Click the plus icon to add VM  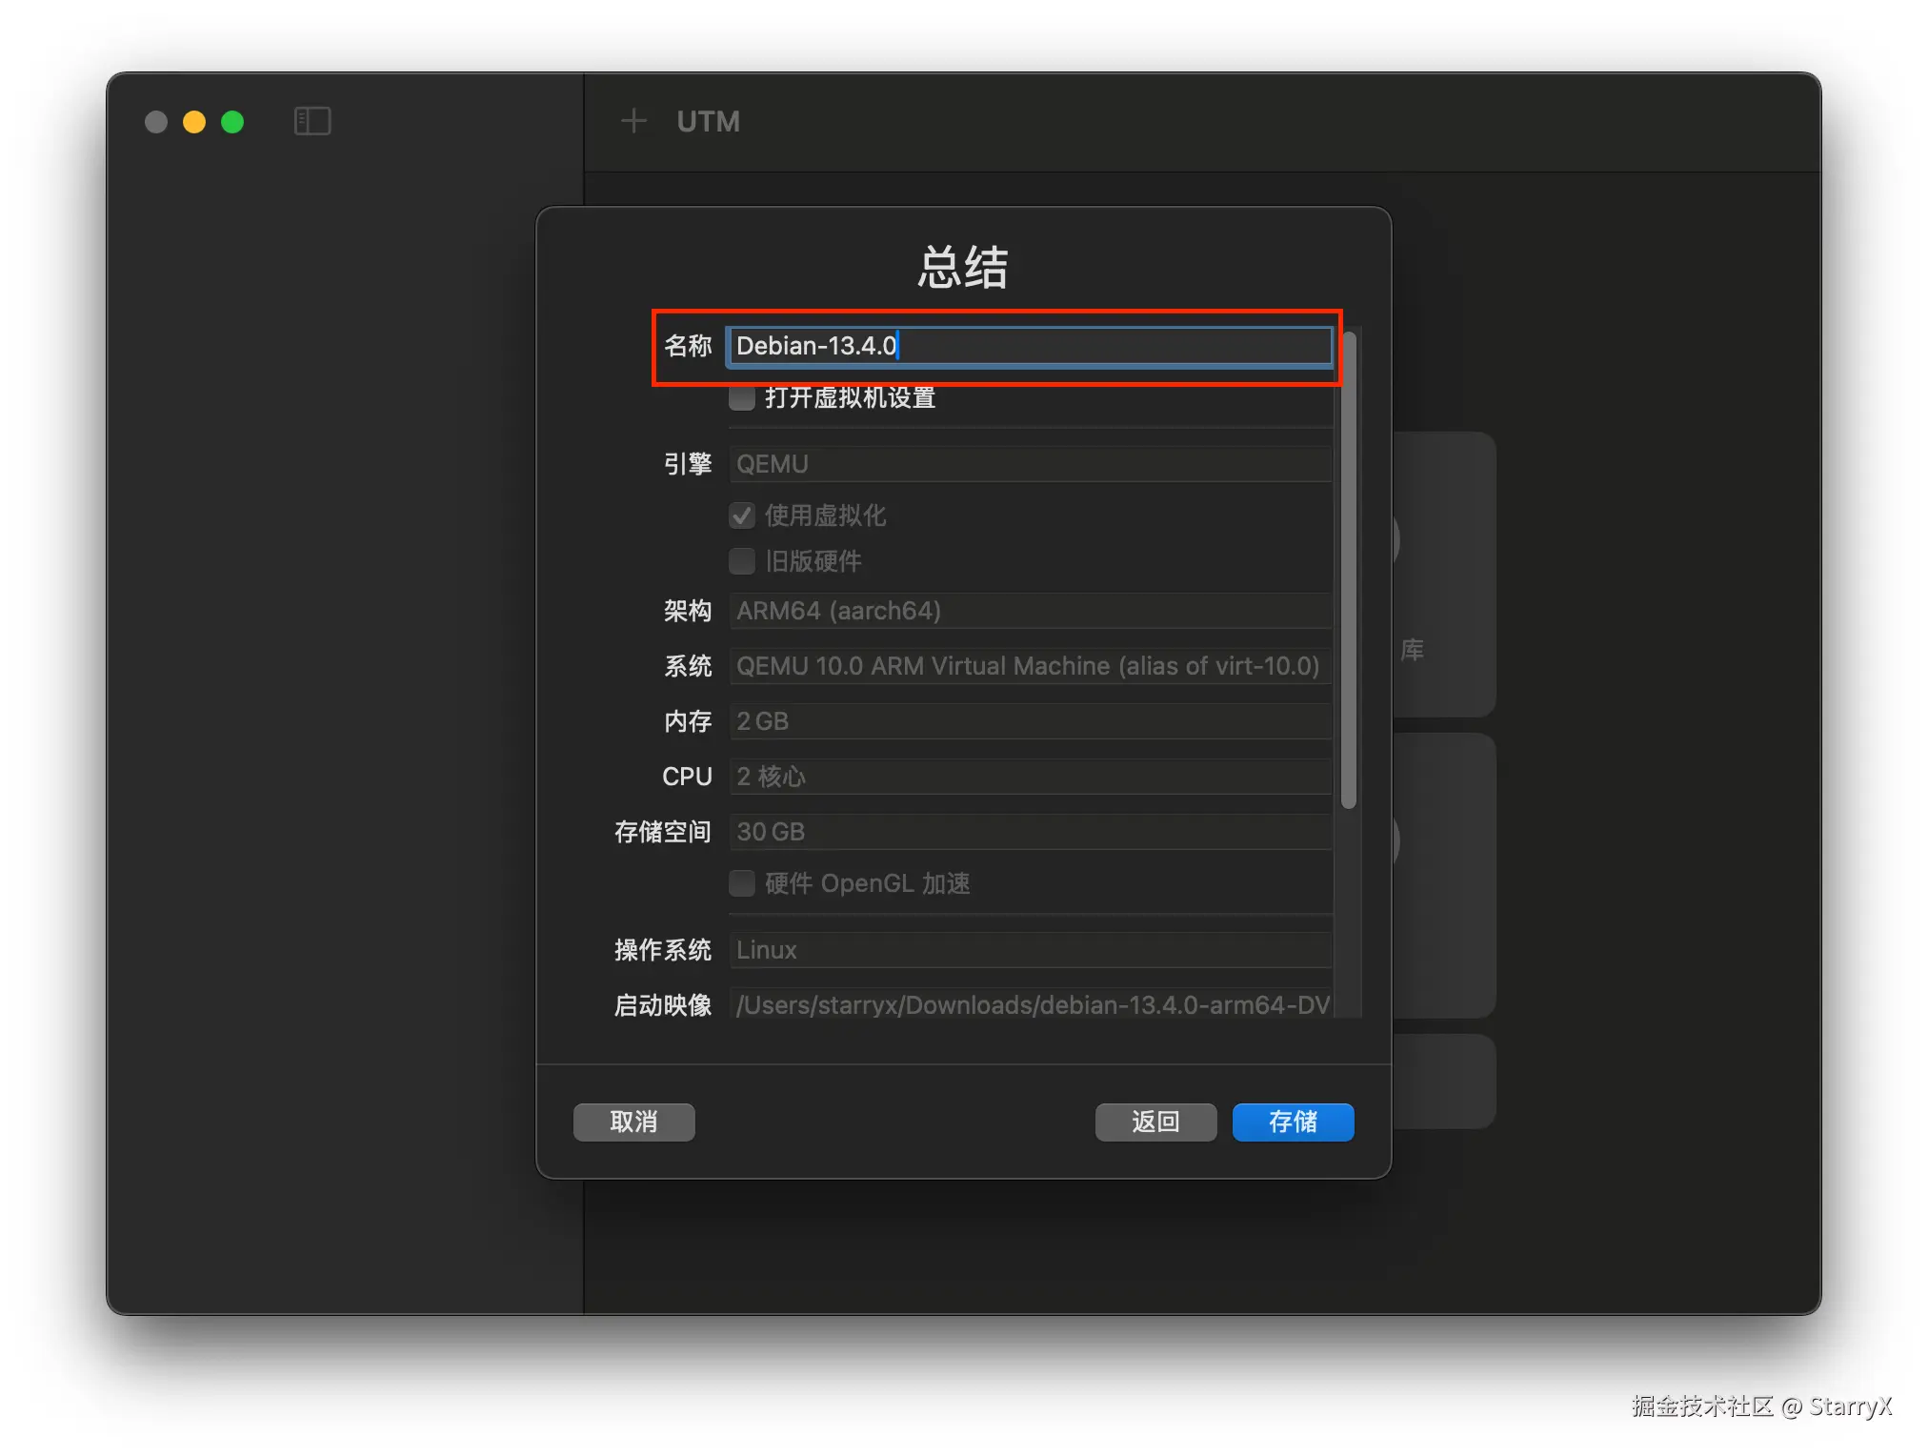(633, 121)
